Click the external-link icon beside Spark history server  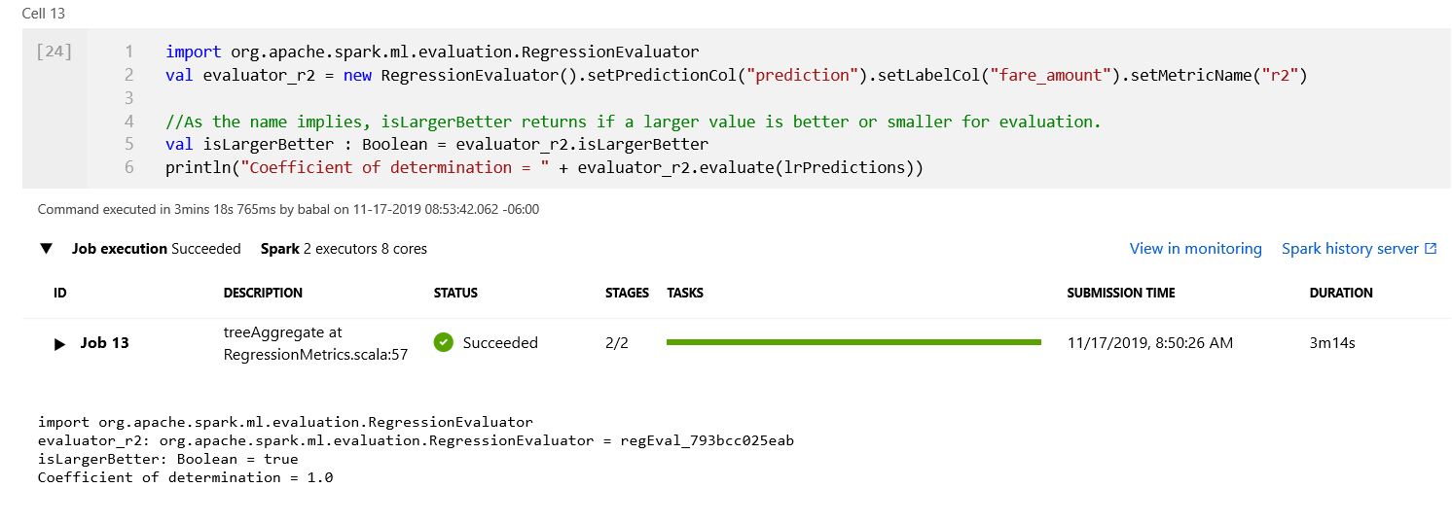[1431, 249]
